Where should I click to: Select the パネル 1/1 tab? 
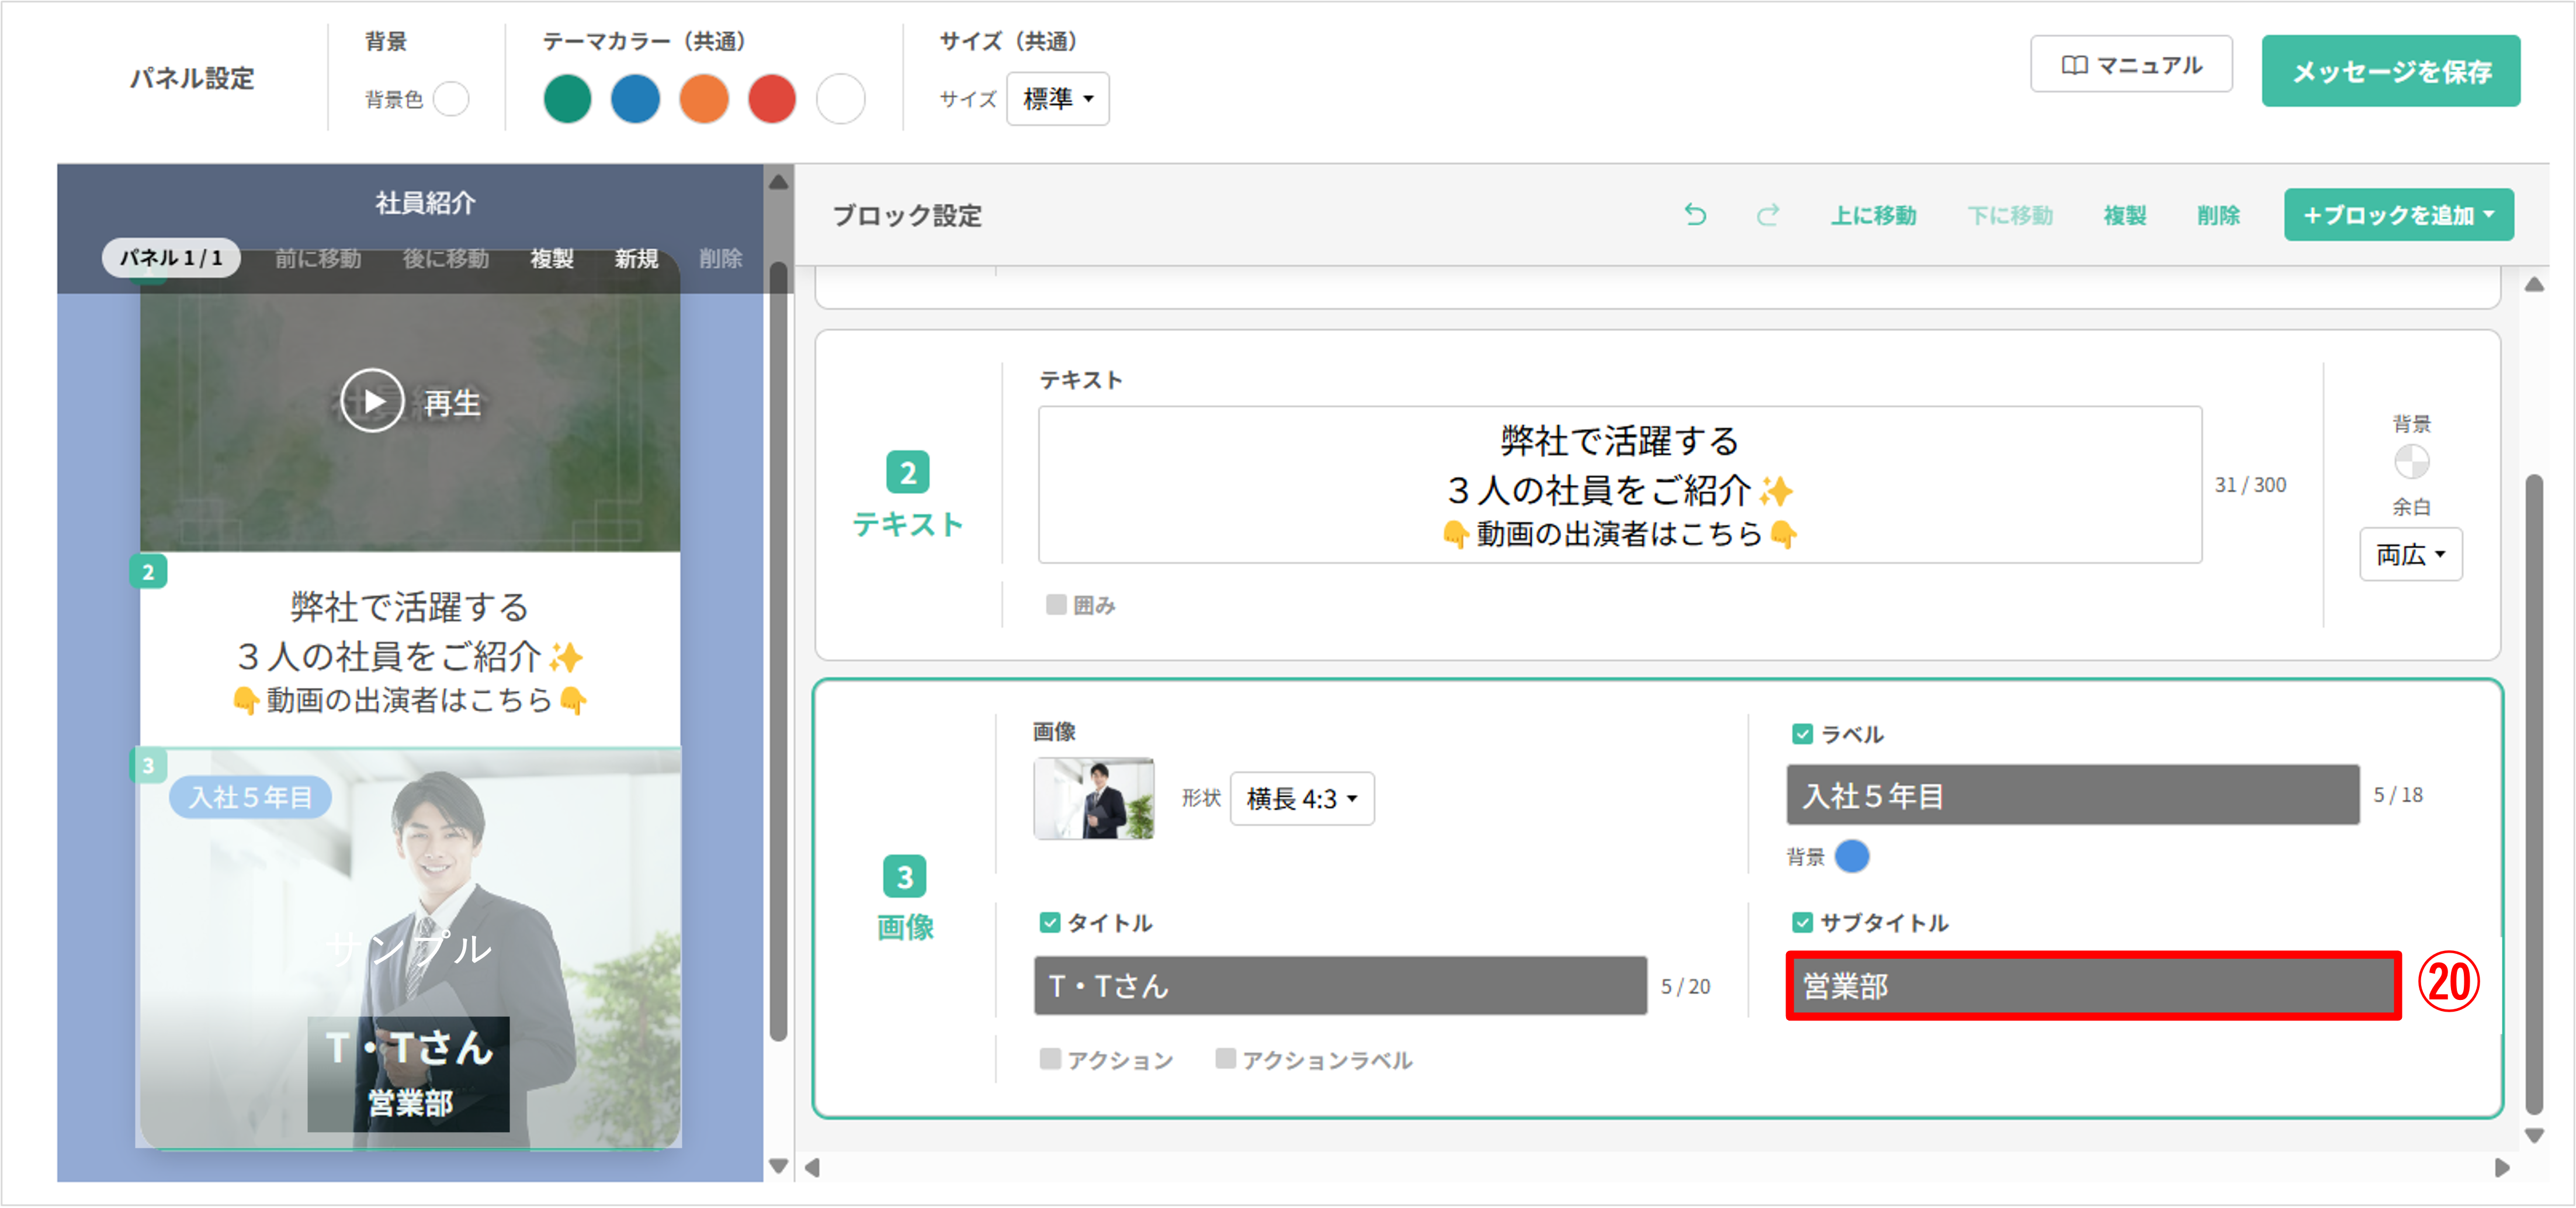click(170, 257)
